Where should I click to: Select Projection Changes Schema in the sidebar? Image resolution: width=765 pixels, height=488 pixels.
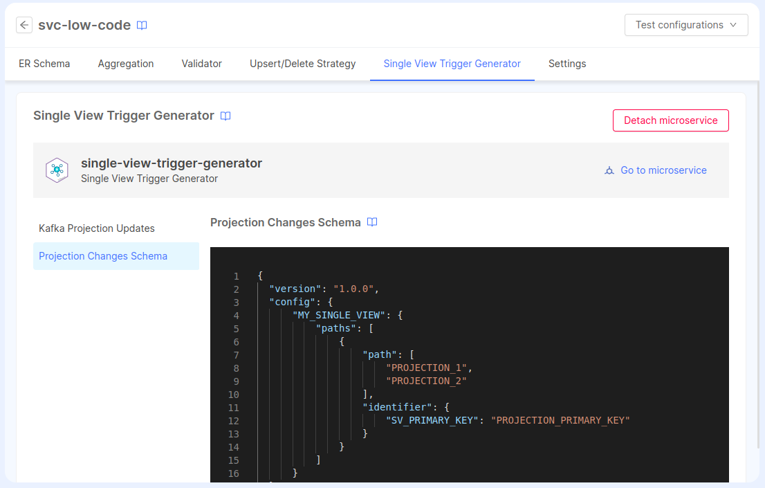click(x=102, y=255)
